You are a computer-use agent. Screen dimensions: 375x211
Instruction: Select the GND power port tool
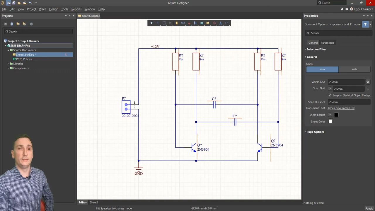[189, 23]
